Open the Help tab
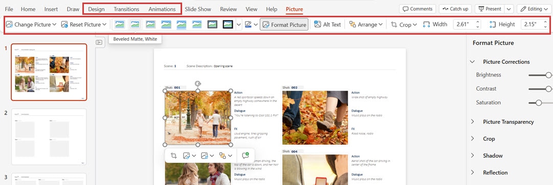 tap(272, 9)
